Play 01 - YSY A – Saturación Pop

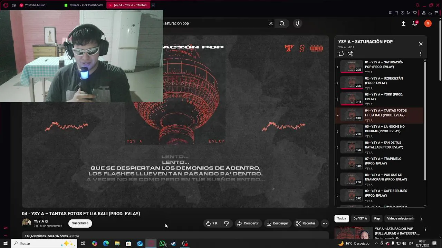pyautogui.click(x=379, y=67)
